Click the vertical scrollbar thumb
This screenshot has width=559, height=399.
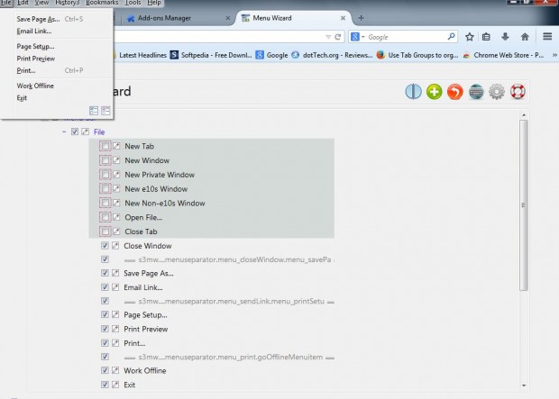523,205
